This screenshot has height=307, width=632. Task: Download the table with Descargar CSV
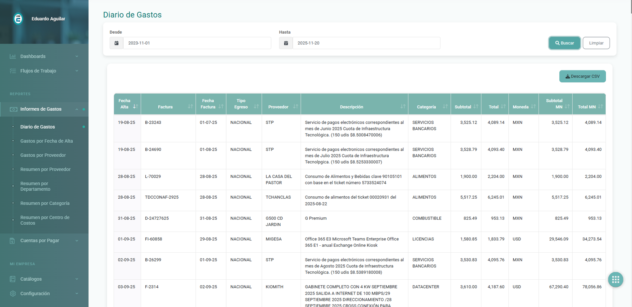point(582,76)
